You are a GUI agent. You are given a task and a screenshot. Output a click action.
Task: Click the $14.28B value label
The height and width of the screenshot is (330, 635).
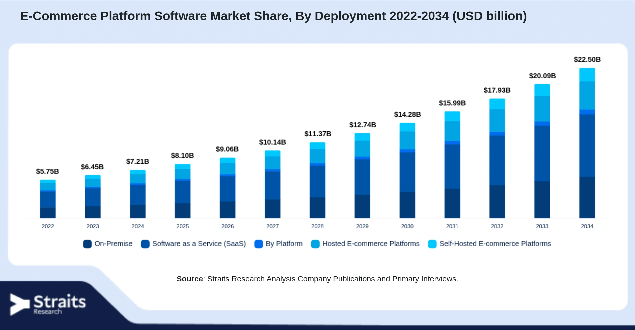tap(407, 114)
